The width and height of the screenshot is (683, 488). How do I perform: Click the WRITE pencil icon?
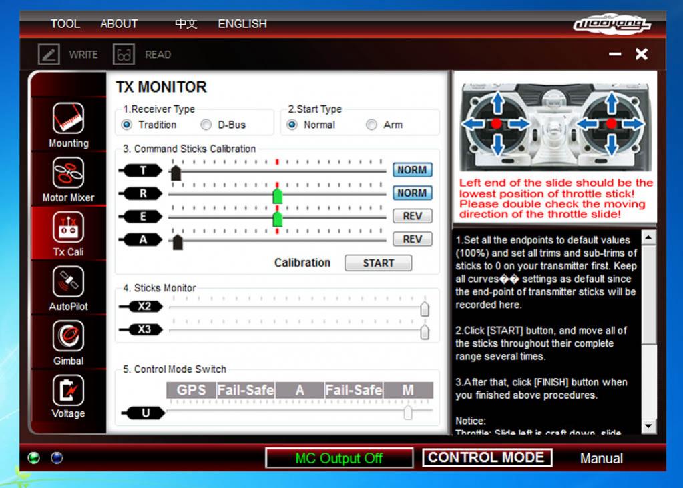point(49,55)
